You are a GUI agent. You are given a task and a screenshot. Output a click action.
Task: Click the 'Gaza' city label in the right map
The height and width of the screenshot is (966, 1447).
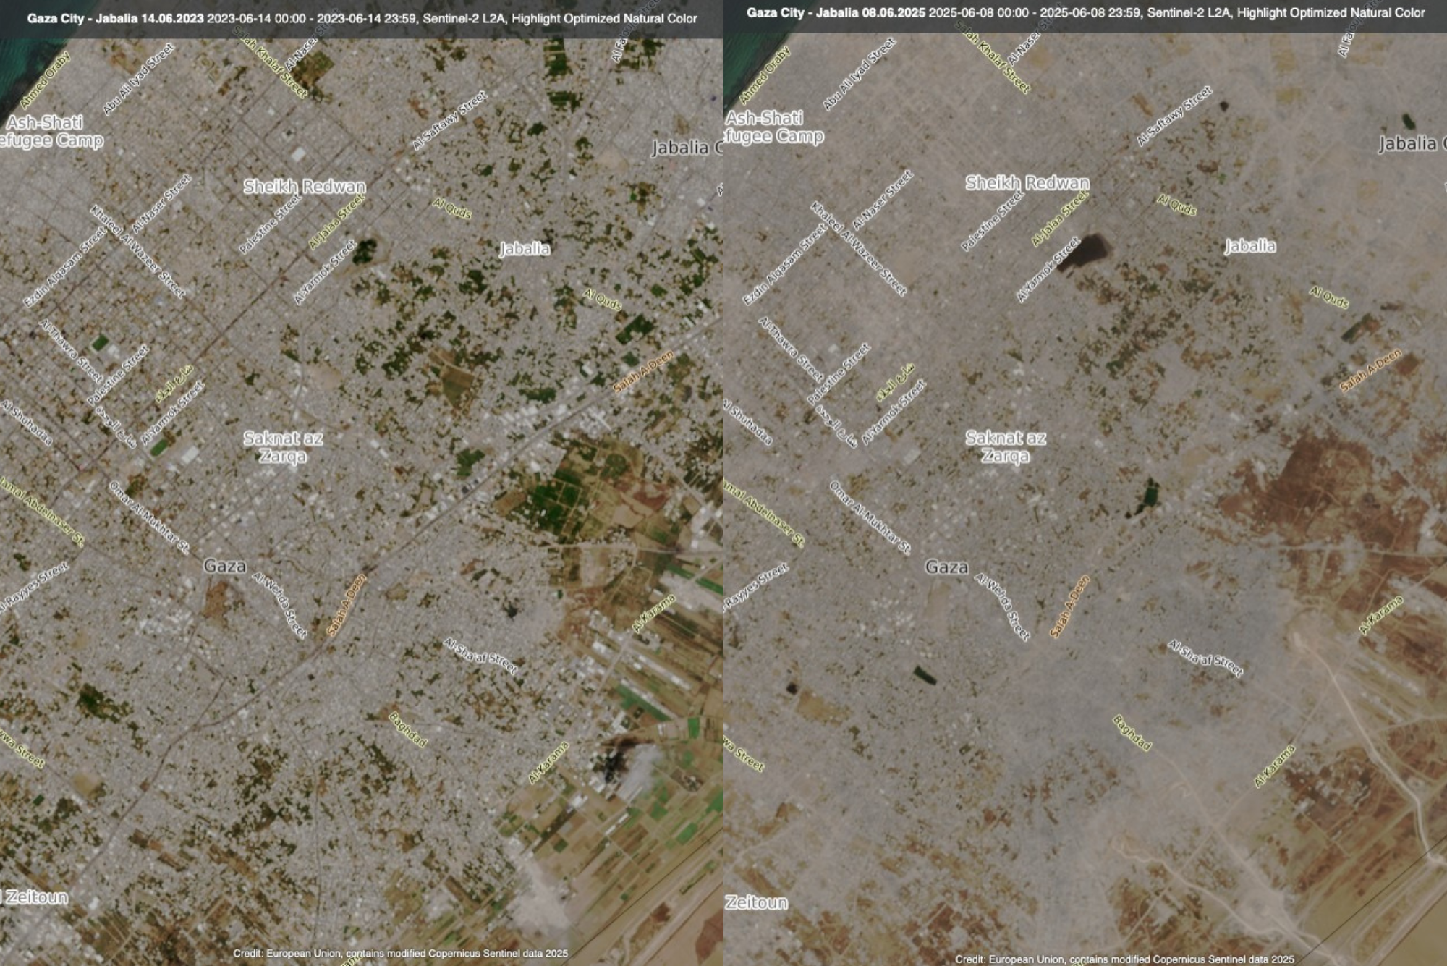pyautogui.click(x=946, y=567)
